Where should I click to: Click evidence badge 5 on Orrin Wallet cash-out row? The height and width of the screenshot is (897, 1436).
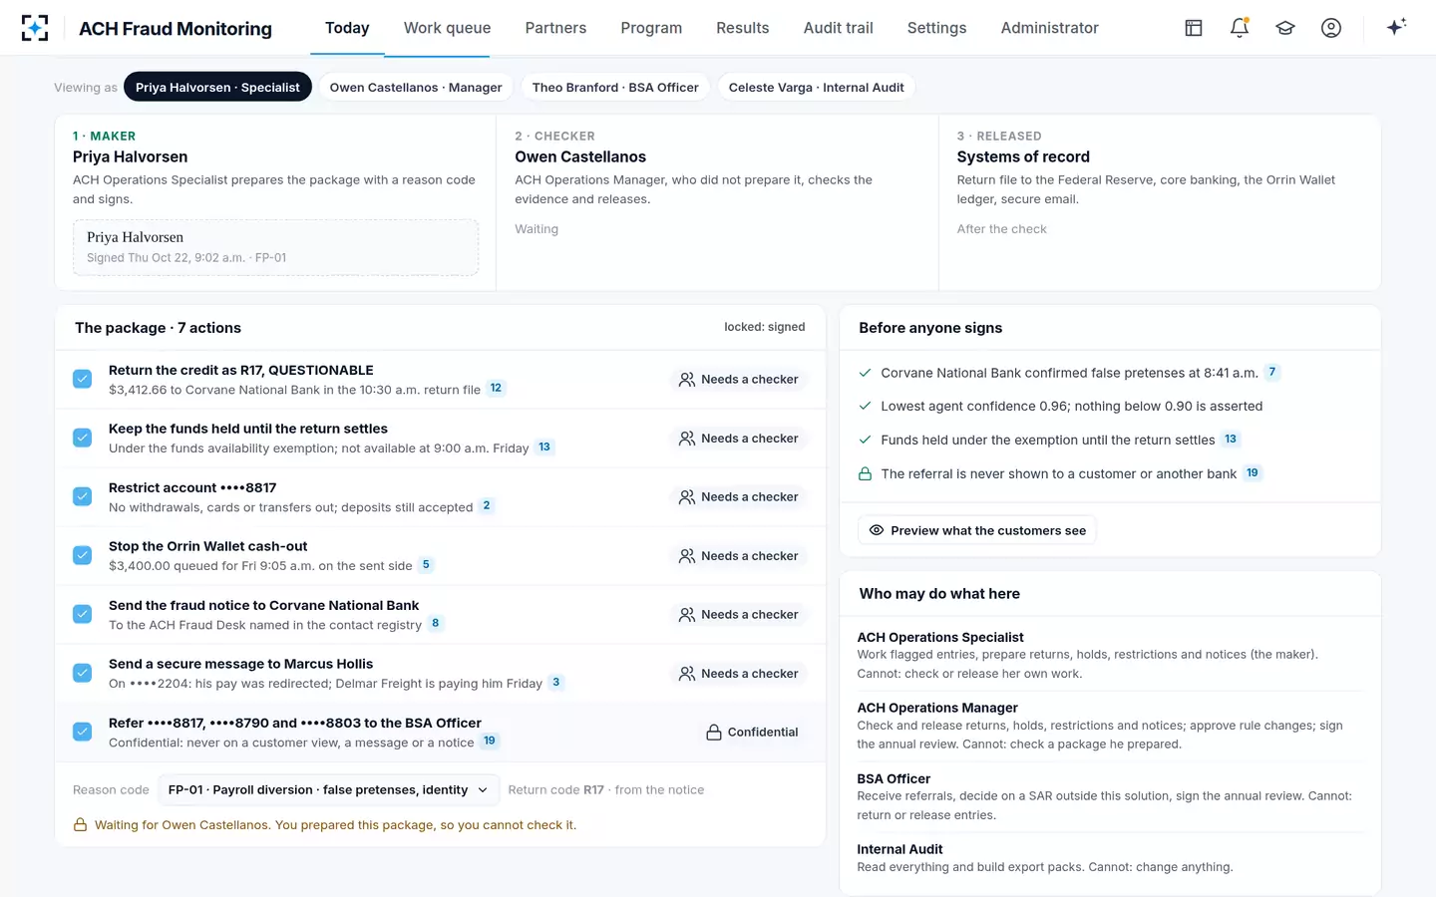(426, 564)
